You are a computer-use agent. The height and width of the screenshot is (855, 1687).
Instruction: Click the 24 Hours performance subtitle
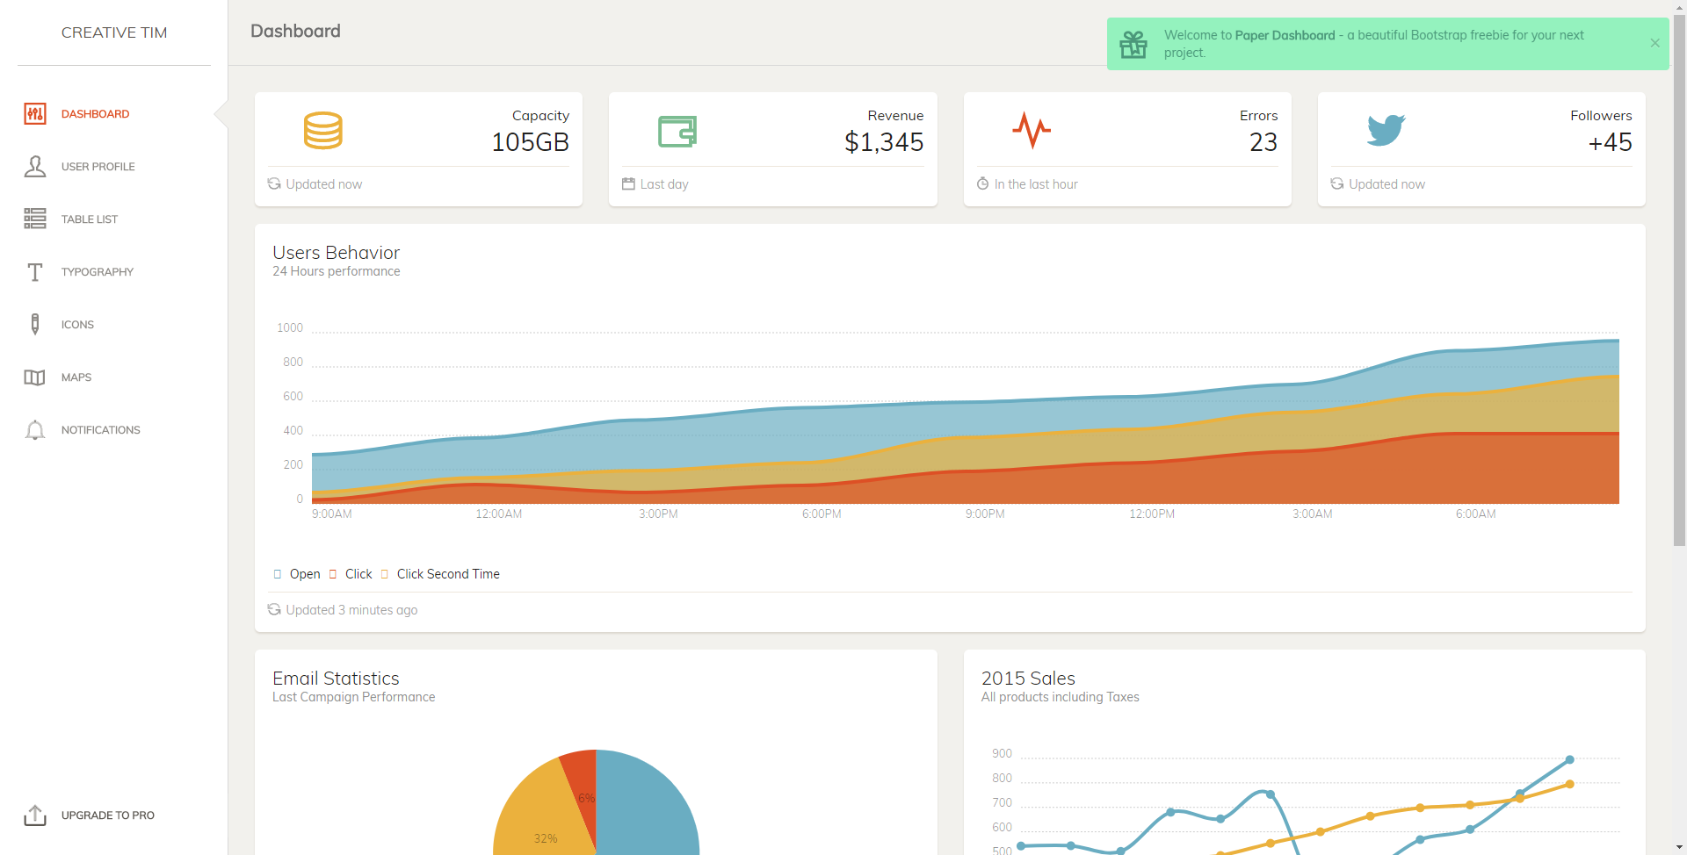(x=336, y=271)
